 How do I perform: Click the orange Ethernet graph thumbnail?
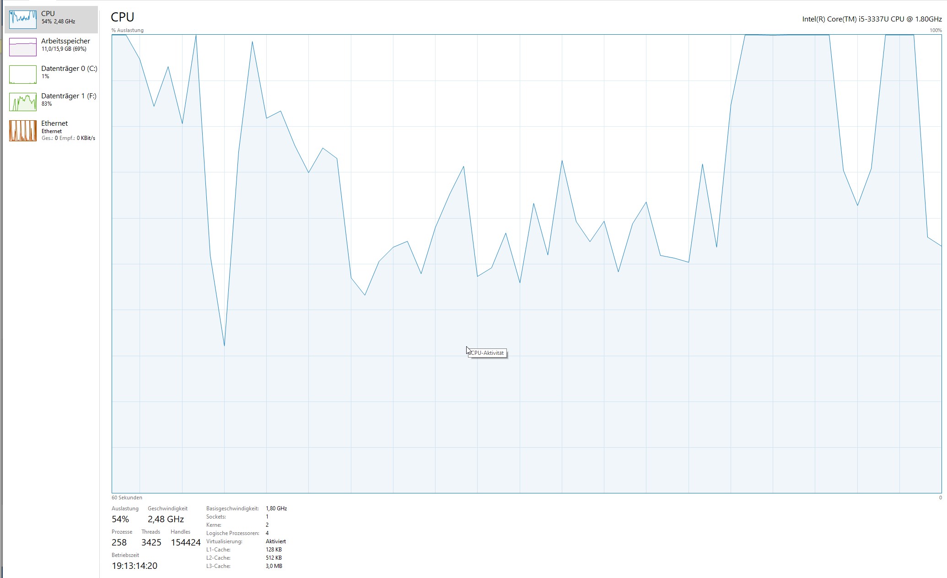tap(22, 130)
